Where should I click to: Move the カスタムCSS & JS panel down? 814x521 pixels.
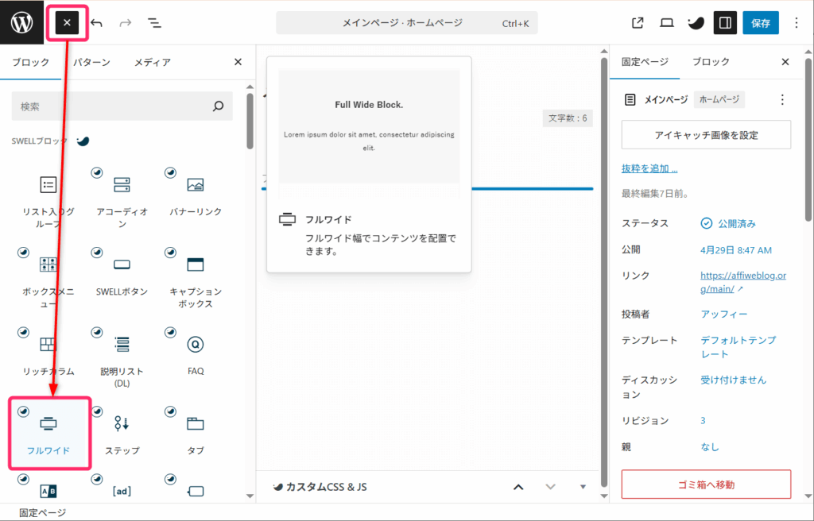pyautogui.click(x=550, y=487)
